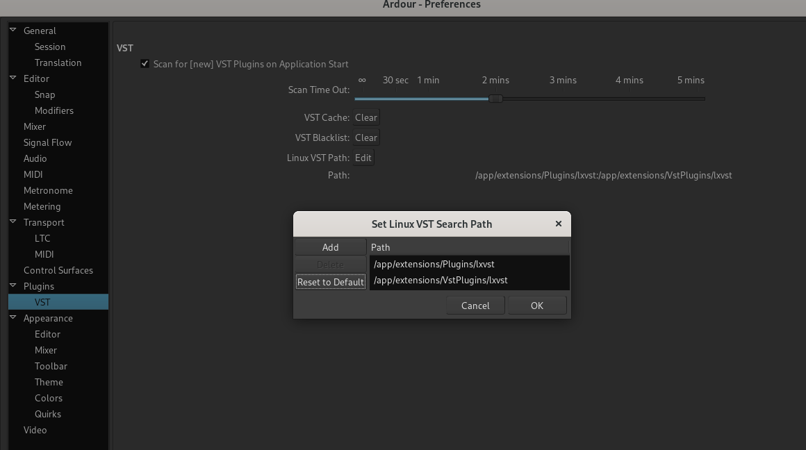Screen dimensions: 806x450
Task: Select LTC under Transport
Action: [42, 237]
